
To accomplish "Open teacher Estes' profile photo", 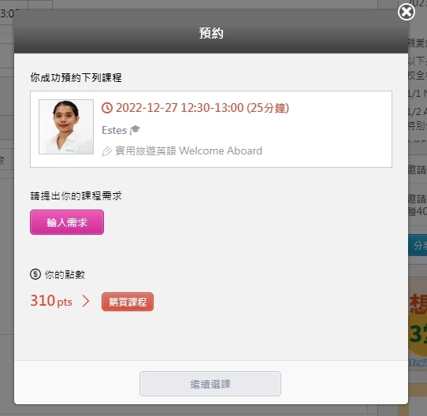I will click(x=66, y=127).
